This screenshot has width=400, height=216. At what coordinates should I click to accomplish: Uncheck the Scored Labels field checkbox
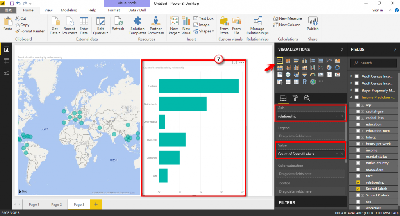[x=358, y=189]
